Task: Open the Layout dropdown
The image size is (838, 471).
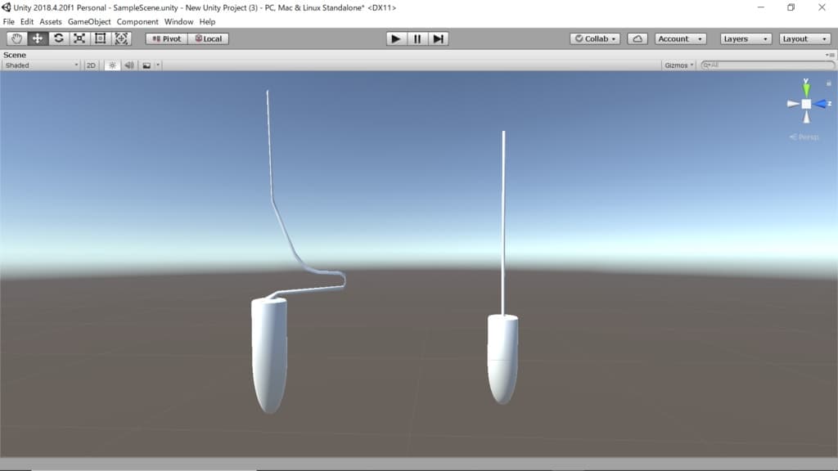Action: pyautogui.click(x=804, y=39)
